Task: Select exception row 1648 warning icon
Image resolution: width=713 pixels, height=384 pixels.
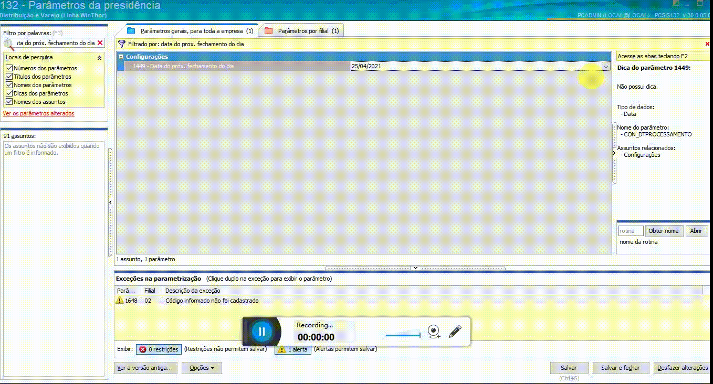Action: click(x=120, y=301)
